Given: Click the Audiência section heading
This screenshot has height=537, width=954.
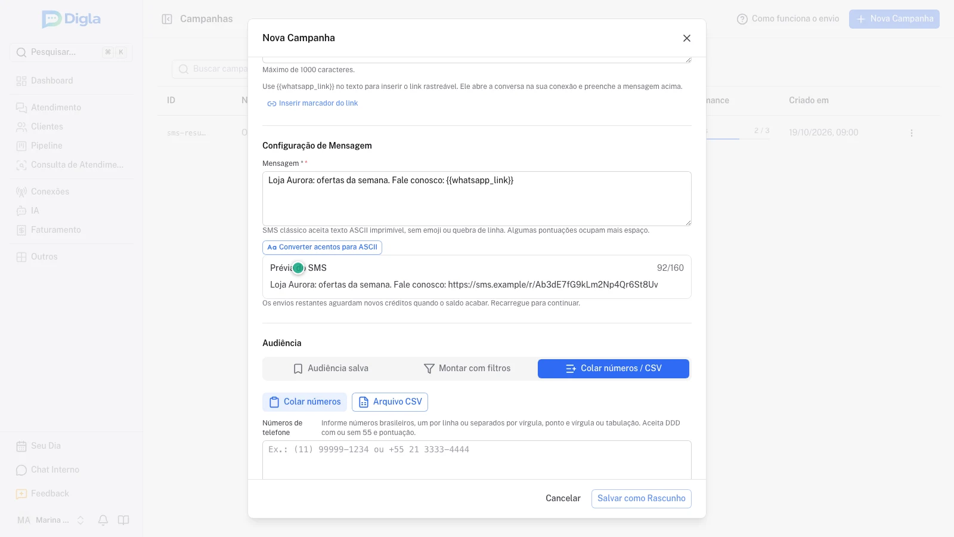Looking at the screenshot, I should click(x=282, y=343).
